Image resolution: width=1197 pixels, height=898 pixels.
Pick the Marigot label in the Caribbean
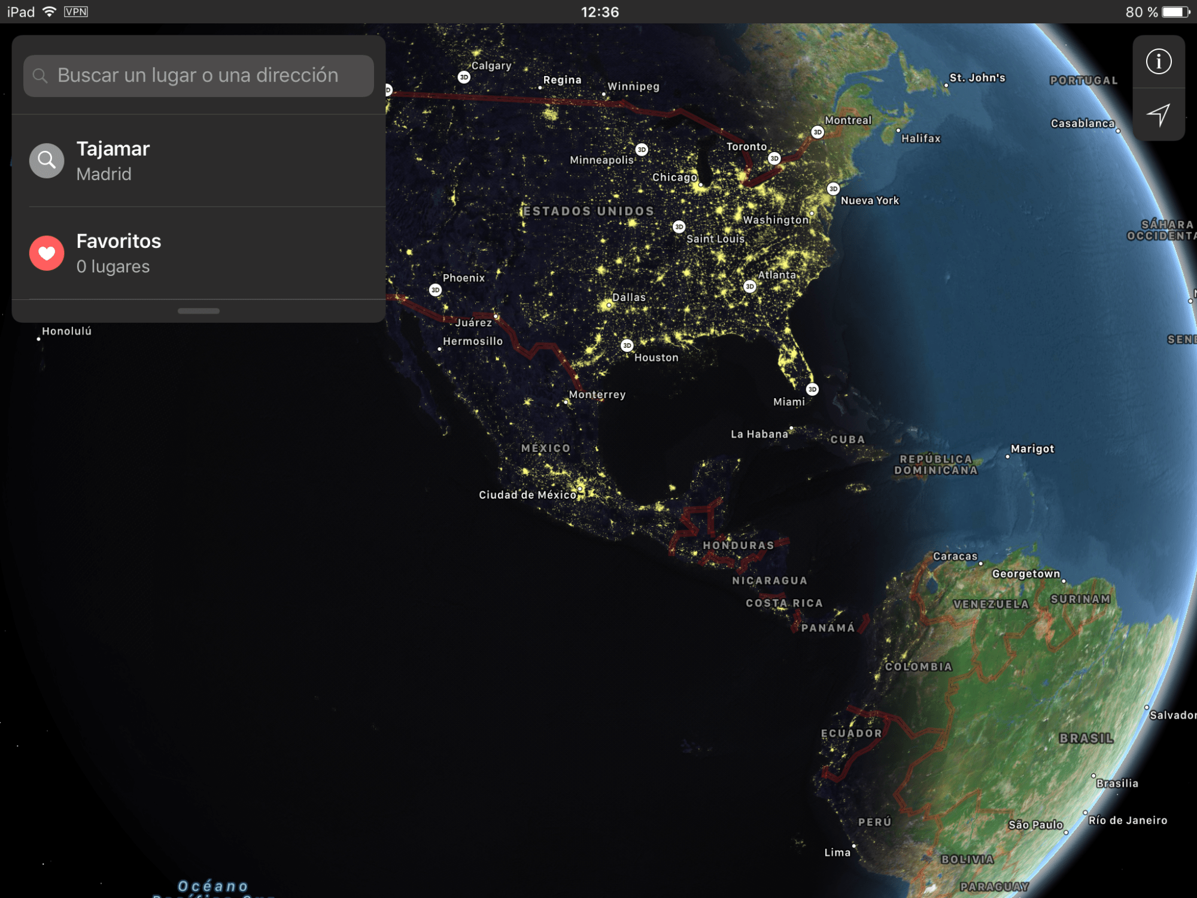[1032, 449]
